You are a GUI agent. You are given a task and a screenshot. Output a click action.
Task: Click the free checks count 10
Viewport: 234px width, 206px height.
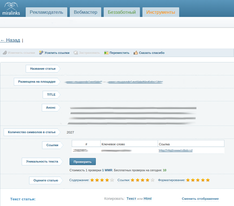(164, 170)
